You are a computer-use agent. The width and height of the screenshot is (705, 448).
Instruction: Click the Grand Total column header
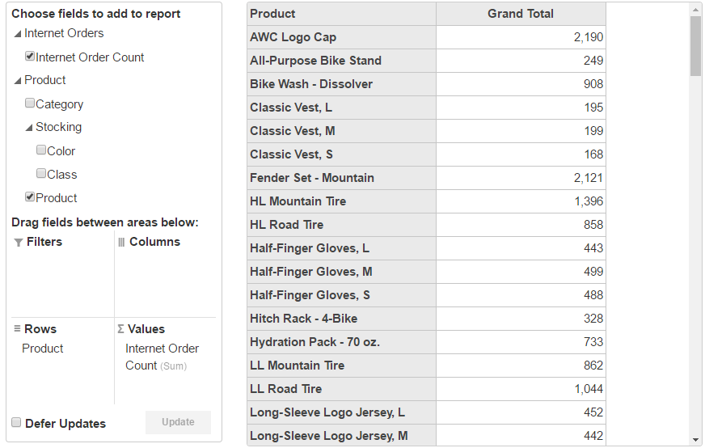(x=521, y=14)
